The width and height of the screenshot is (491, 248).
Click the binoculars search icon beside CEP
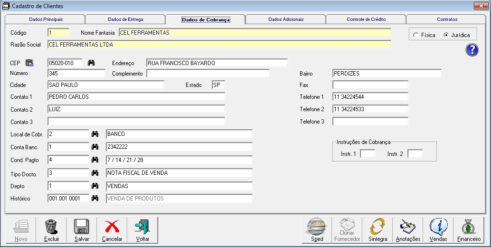(91, 63)
